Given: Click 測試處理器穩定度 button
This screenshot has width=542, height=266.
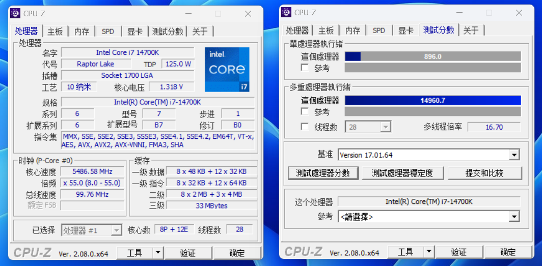Looking at the screenshot, I should (402, 173).
